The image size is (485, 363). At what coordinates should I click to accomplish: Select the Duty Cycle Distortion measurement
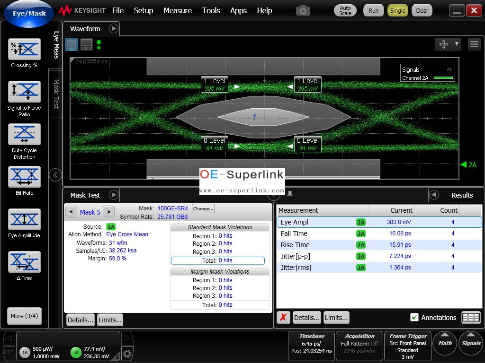click(25, 134)
